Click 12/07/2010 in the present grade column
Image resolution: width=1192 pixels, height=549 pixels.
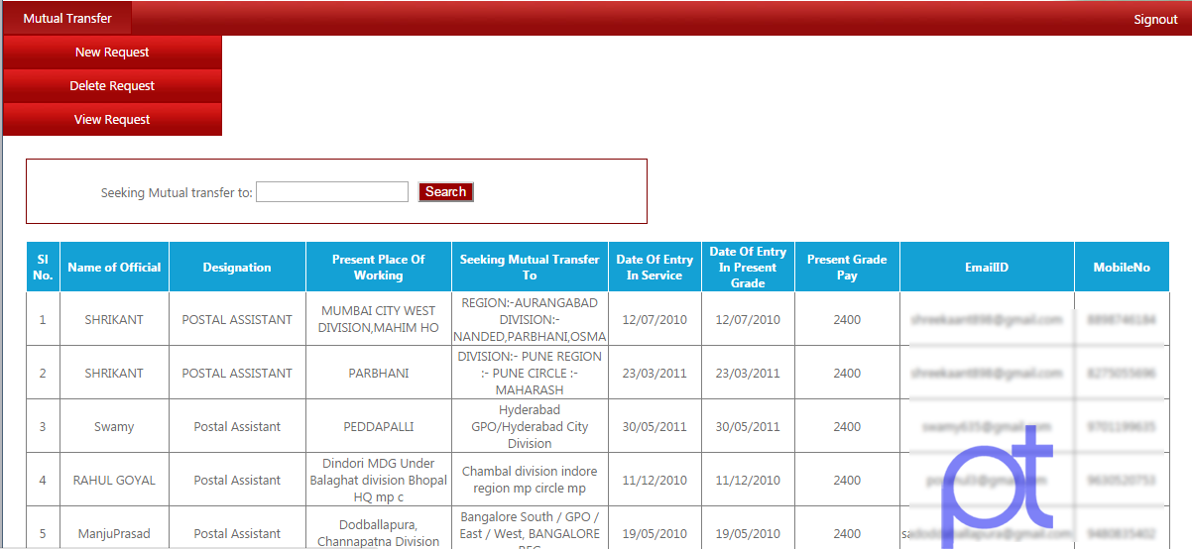(x=748, y=320)
